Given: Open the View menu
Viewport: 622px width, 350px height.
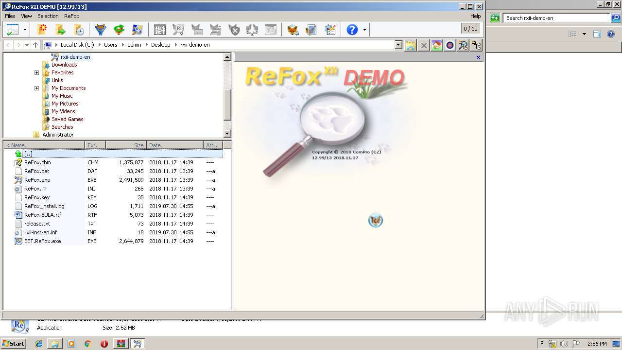Looking at the screenshot, I should click(26, 16).
